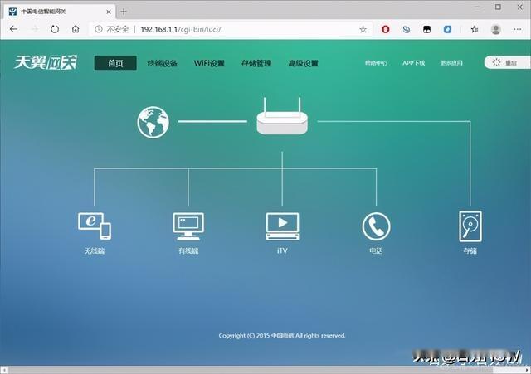The width and height of the screenshot is (531, 374).
Task: Open the 有线端 wired devices monitor icon
Action: click(188, 226)
